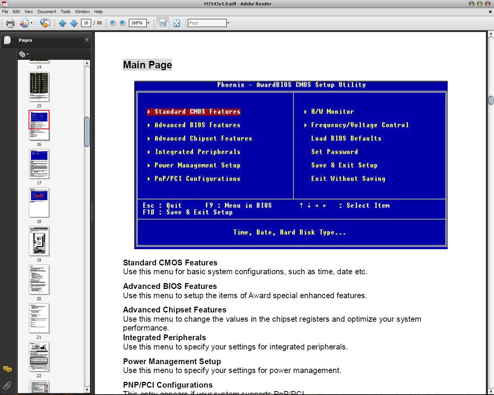
Task: Open the Edit menu
Action: click(x=16, y=12)
